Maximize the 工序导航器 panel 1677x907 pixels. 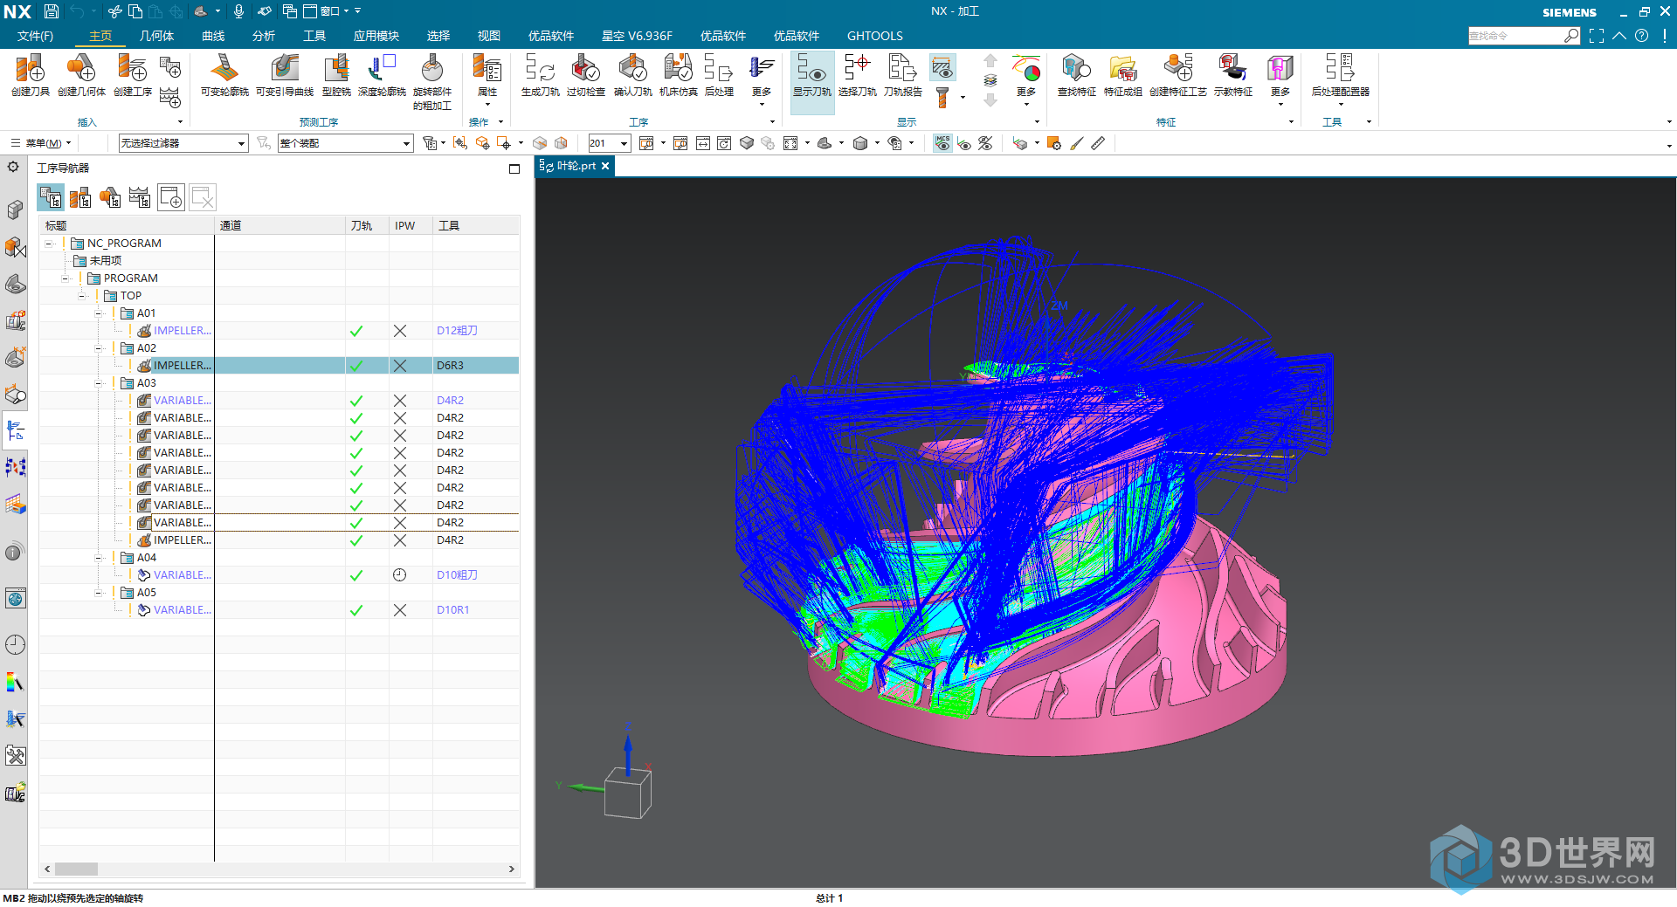click(x=514, y=168)
